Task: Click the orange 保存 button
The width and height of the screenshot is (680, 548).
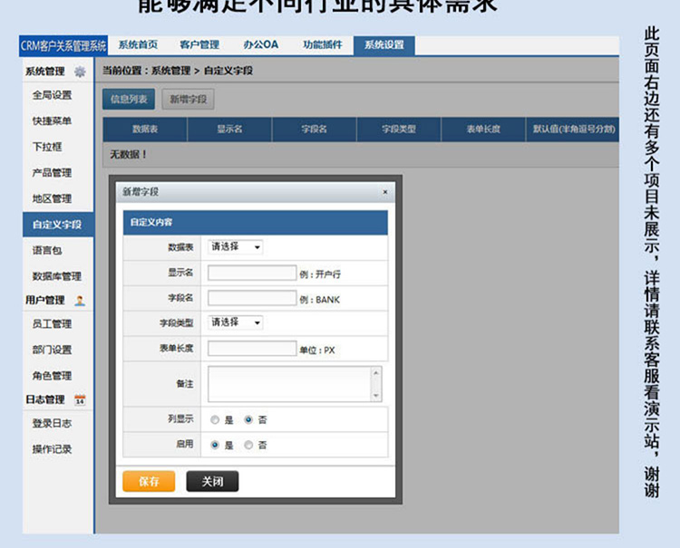Action: (x=149, y=482)
